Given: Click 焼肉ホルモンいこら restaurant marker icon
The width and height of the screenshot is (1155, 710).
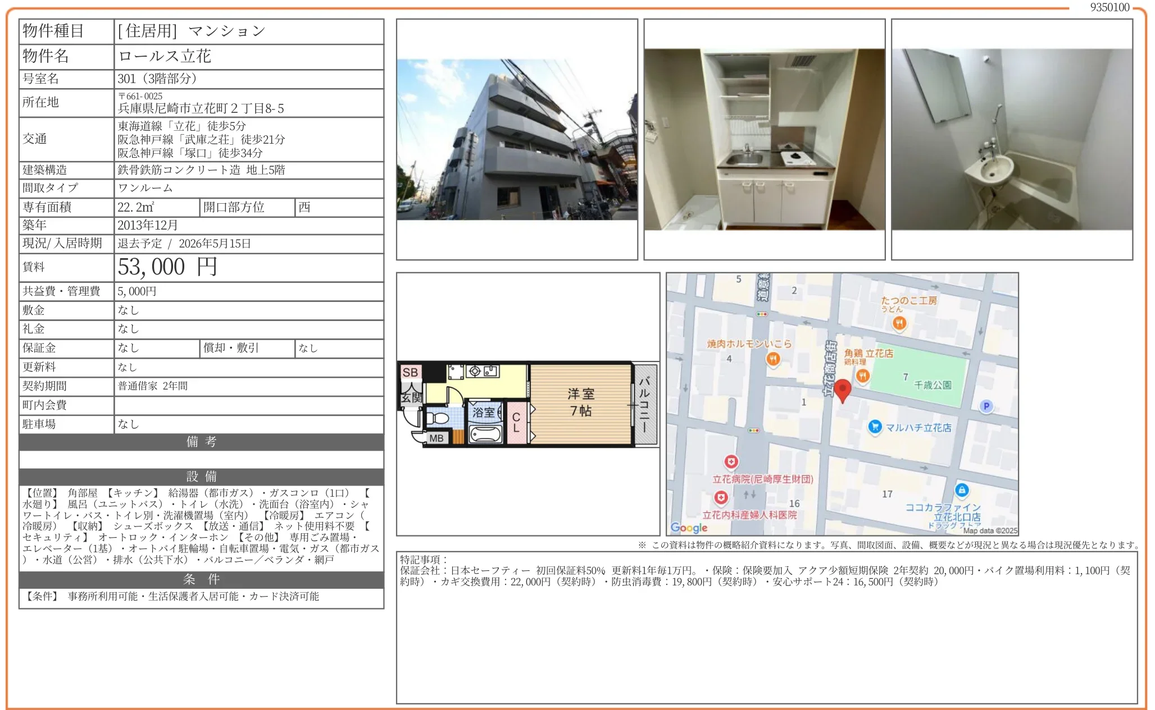Looking at the screenshot, I should pos(773,359).
